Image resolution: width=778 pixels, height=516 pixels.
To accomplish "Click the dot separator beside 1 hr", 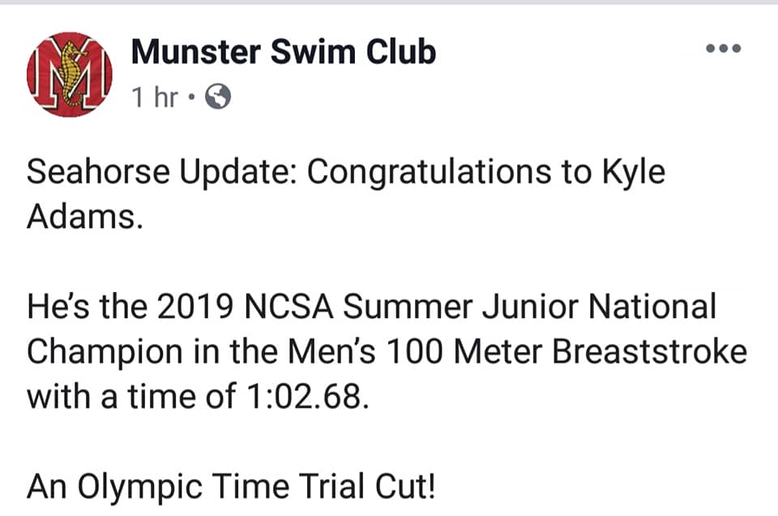I will (x=191, y=97).
